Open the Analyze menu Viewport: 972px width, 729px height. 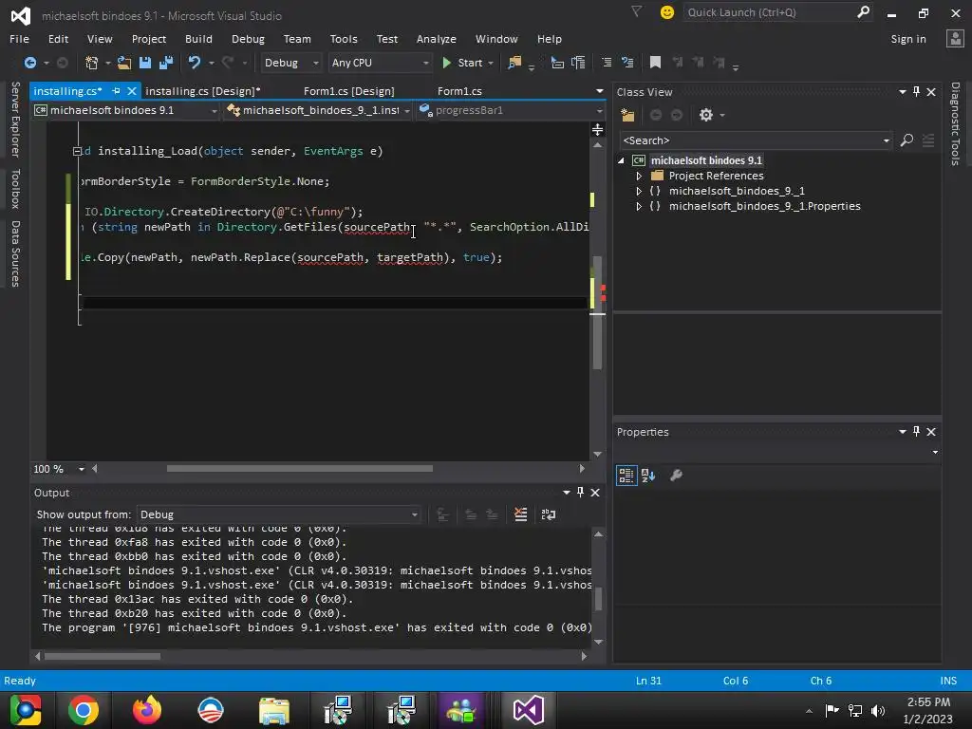click(437, 39)
